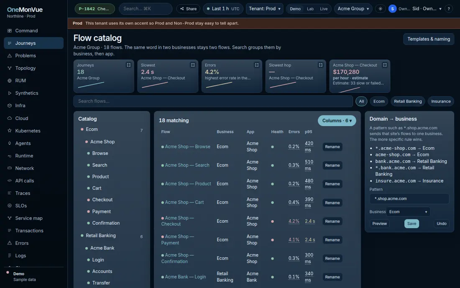Click the Errors triangle icon

coord(9,243)
